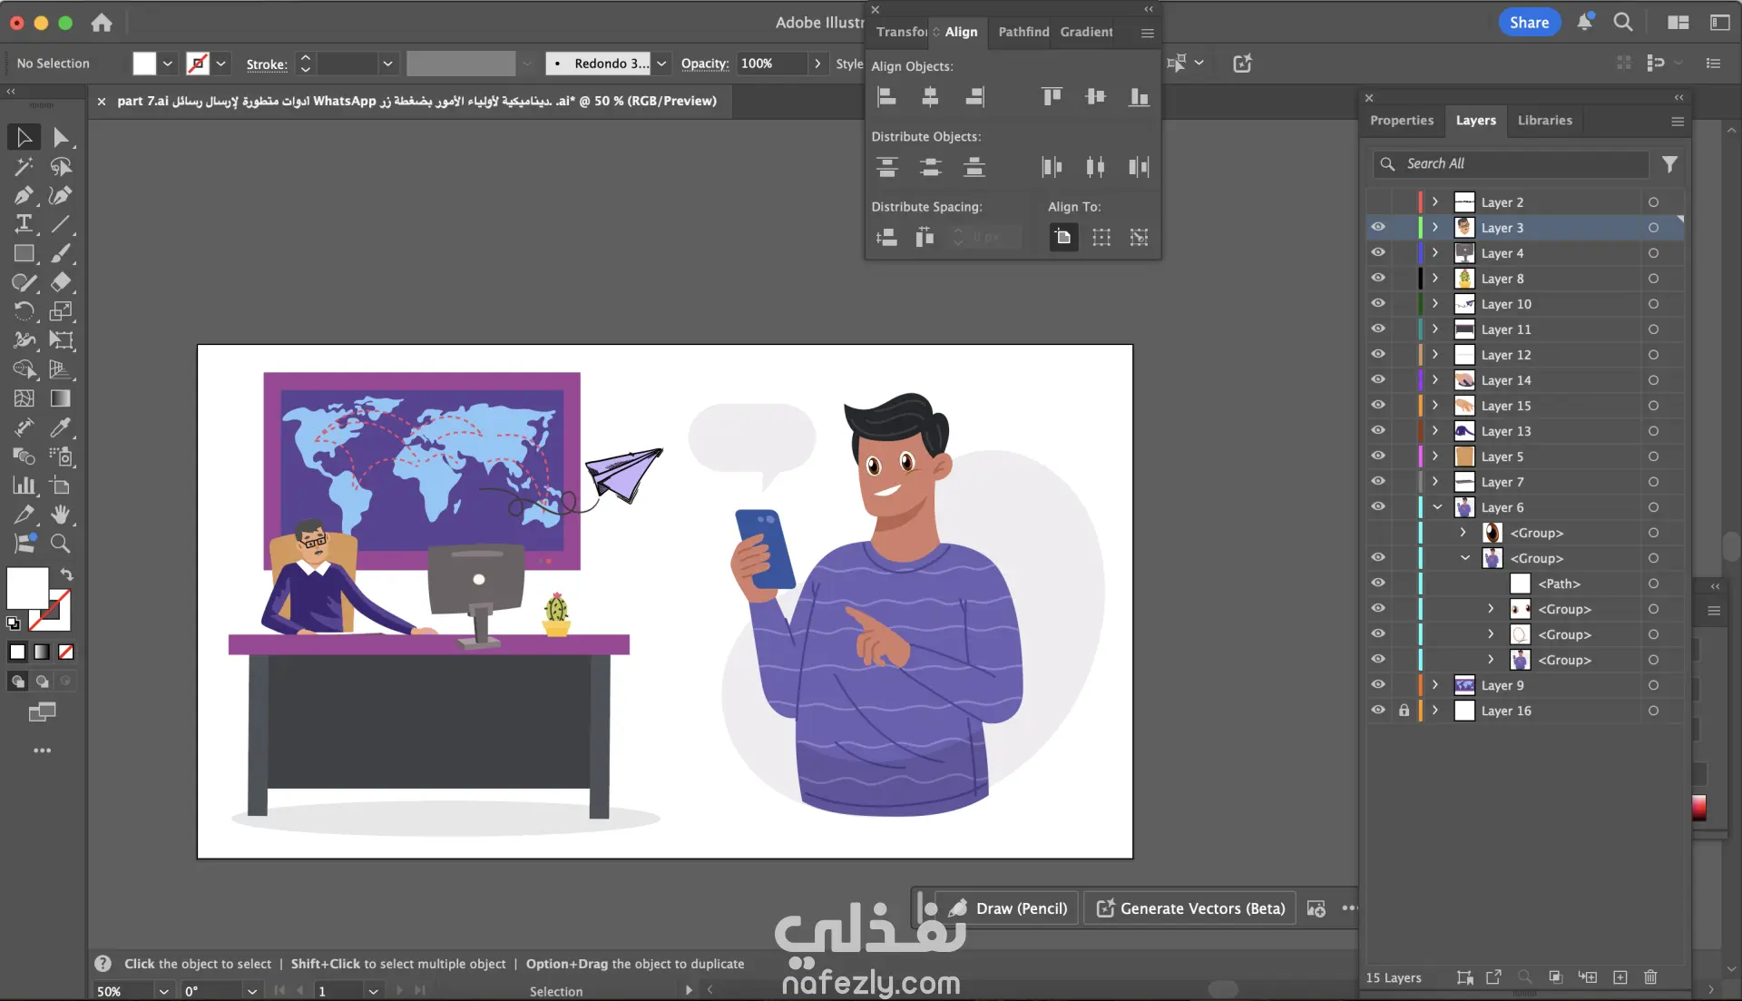Hide Layer 4 visibility eye
Image resolution: width=1742 pixels, height=1001 pixels.
pyautogui.click(x=1378, y=252)
